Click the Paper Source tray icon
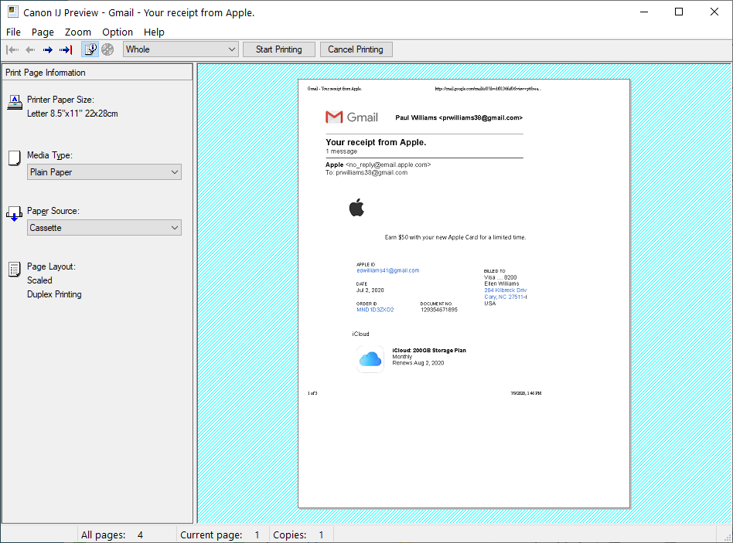This screenshot has width=733, height=543. (x=14, y=214)
